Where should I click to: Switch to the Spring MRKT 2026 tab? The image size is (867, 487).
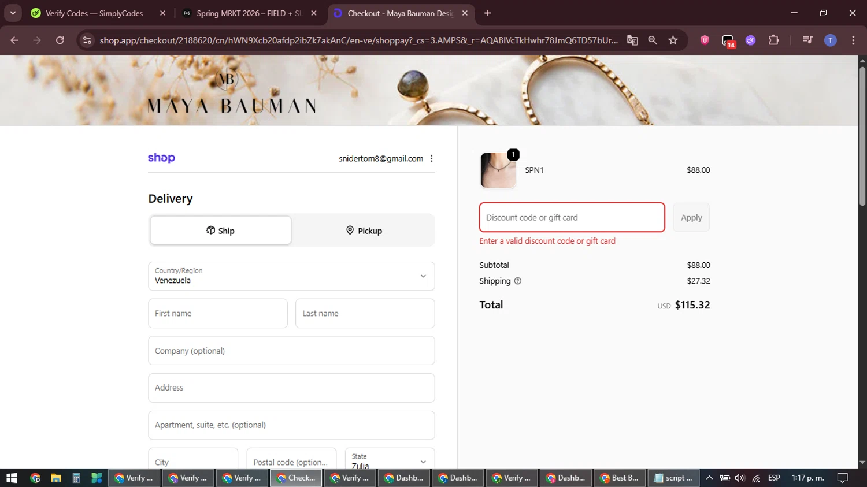coord(249,13)
